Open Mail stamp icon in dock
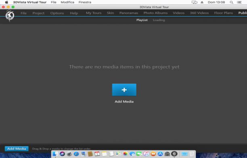Viewport: 247px width, 158px height. point(83,154)
